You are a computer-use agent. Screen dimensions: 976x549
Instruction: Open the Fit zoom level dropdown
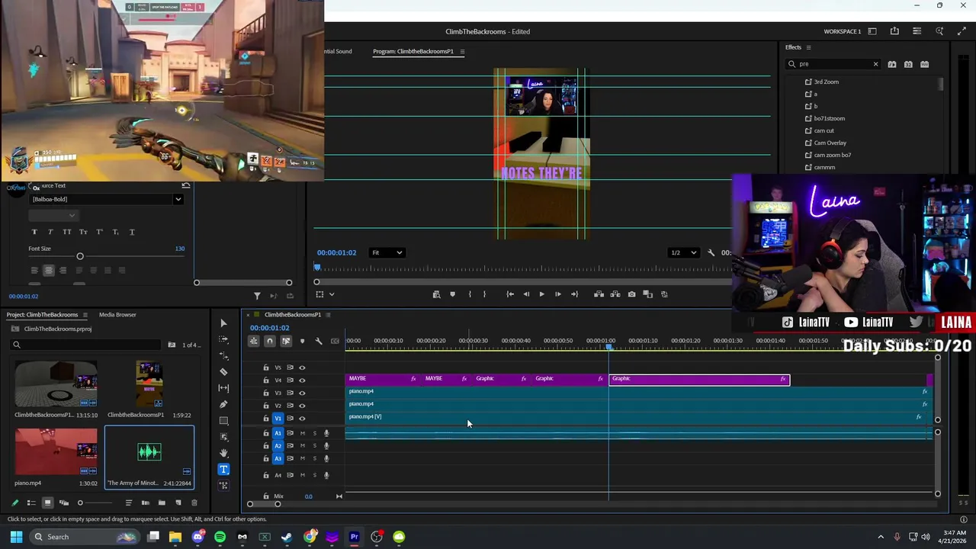387,252
